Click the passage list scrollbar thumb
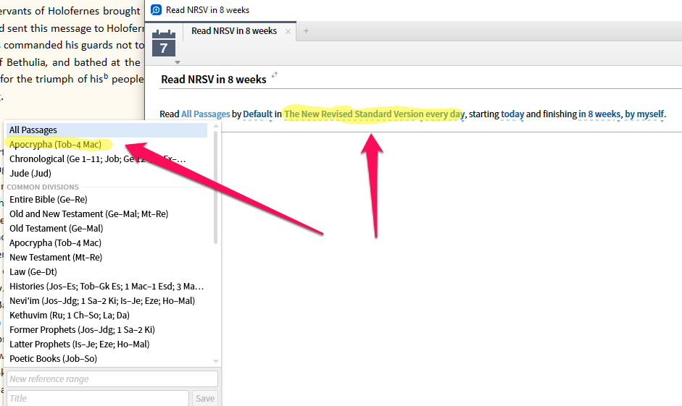 pyautogui.click(x=216, y=187)
